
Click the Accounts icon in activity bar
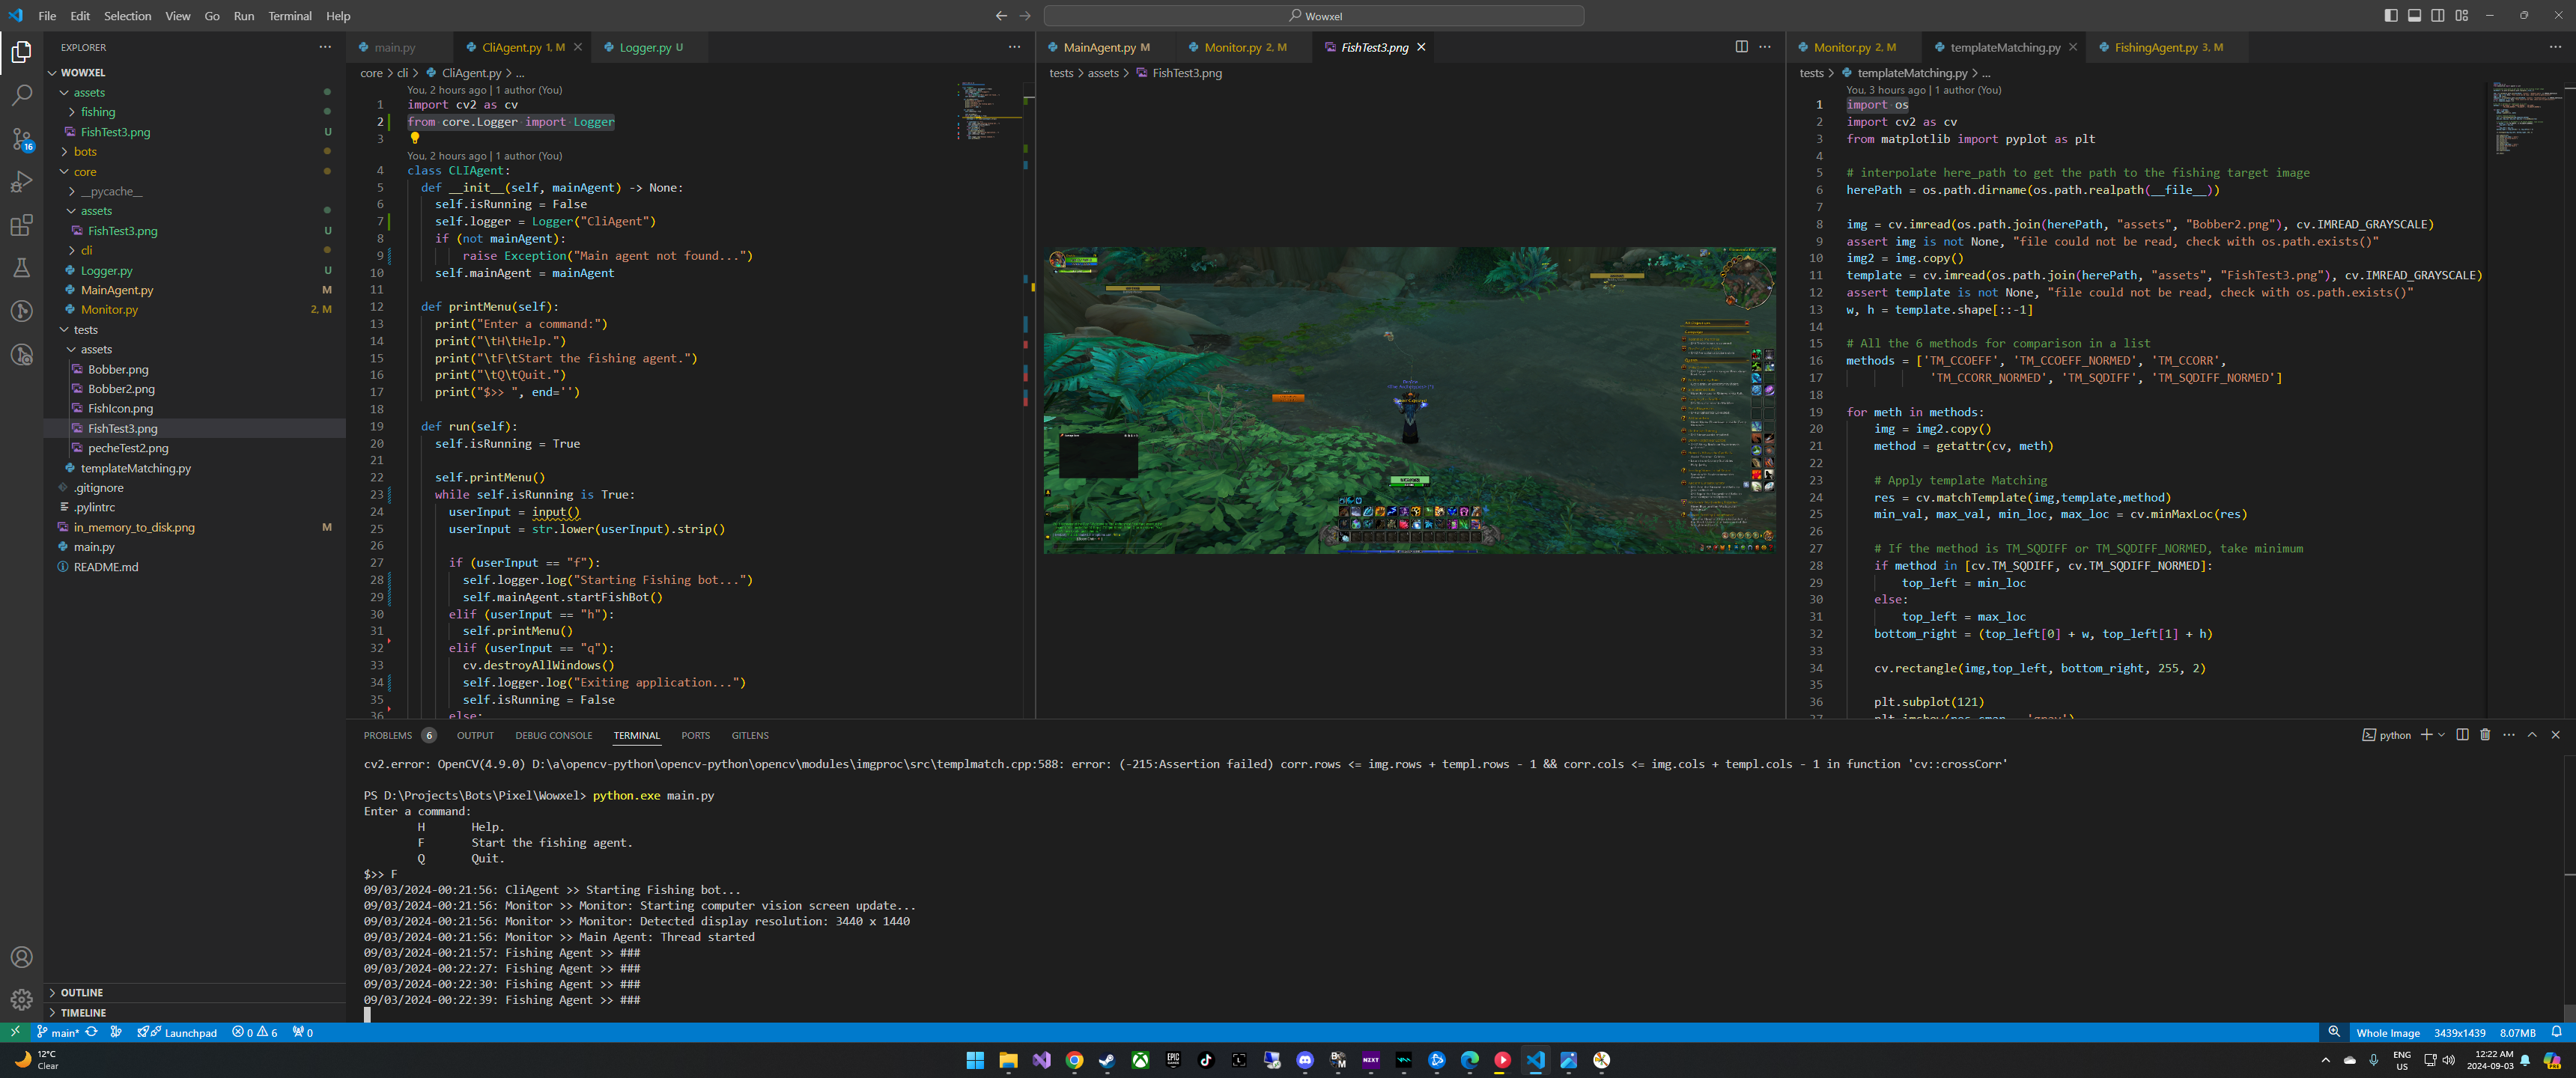tap(21, 957)
